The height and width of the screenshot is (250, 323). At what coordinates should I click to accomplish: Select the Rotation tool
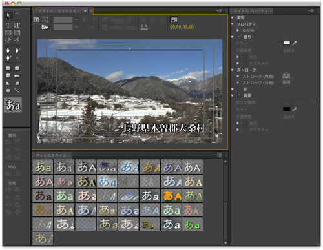[17, 15]
